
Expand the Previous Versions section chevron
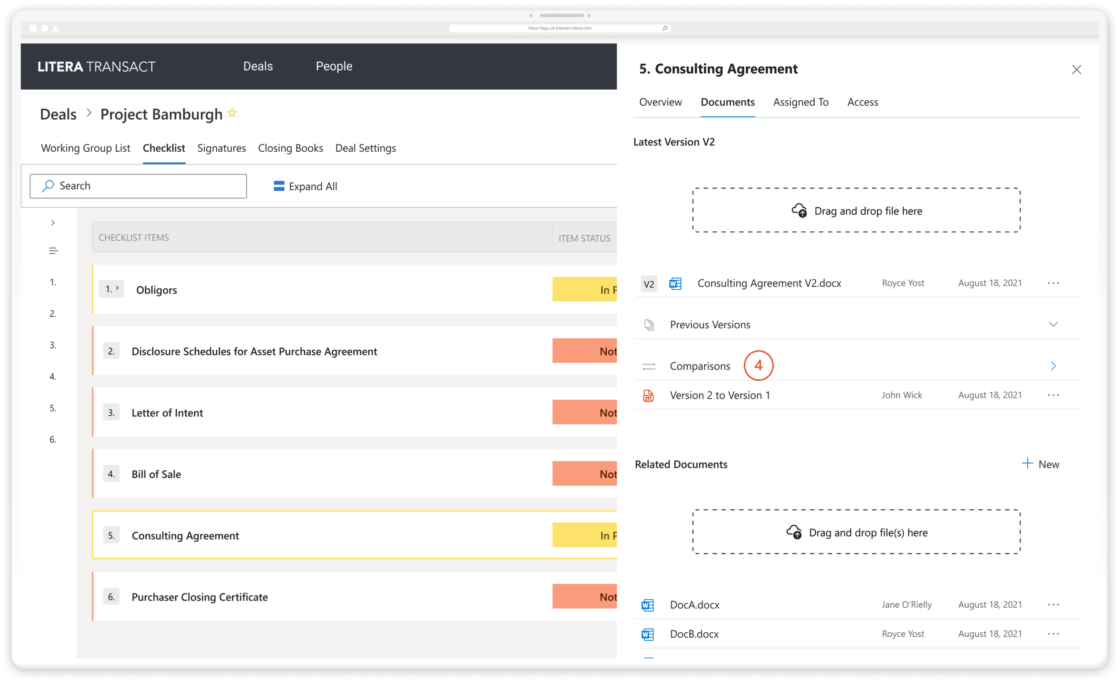pyautogui.click(x=1054, y=324)
